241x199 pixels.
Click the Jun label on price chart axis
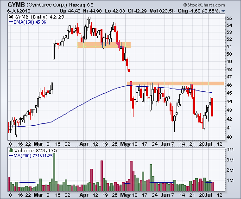[165, 144]
